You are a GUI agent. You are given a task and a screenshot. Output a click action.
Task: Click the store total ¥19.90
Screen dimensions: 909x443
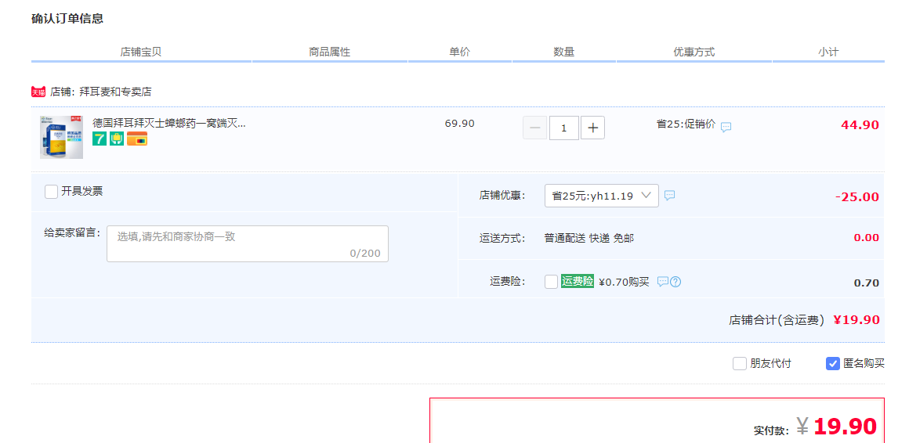[856, 319]
